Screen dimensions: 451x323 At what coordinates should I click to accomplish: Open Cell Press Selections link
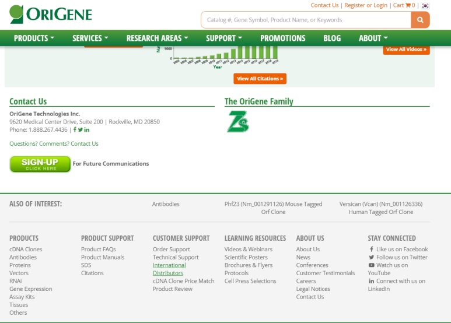(250, 281)
